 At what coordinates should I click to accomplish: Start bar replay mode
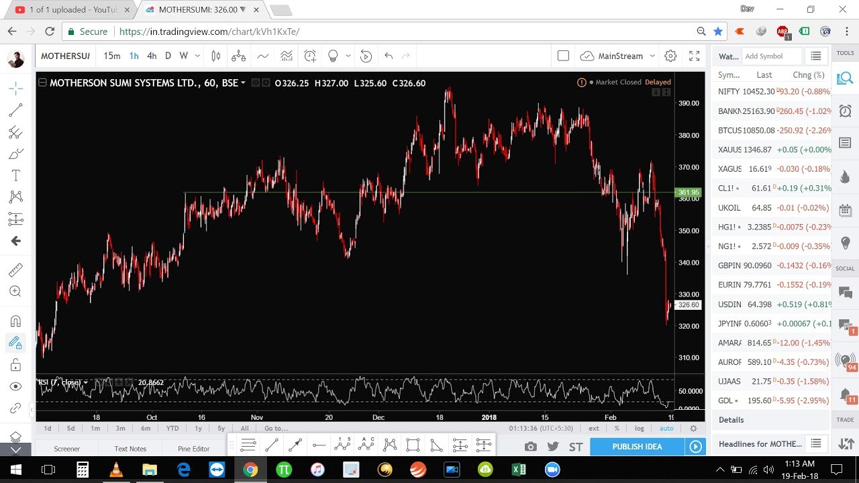(x=366, y=56)
